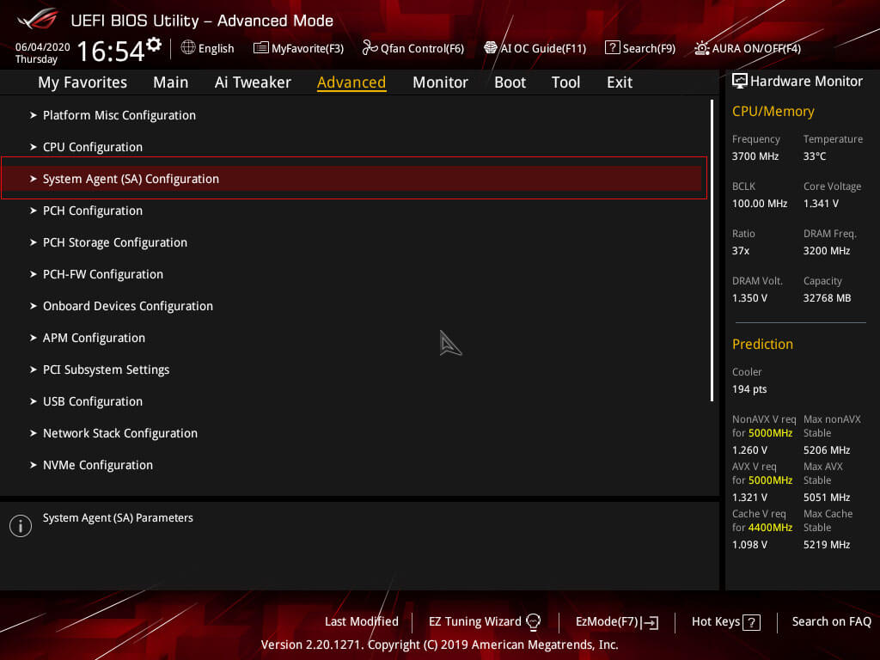Screen dimensions: 880x660
Task: Select the Advanced tab
Action: pos(351,82)
